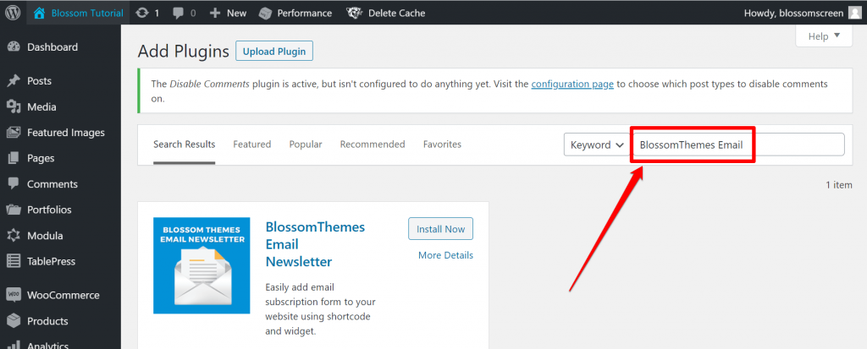The width and height of the screenshot is (867, 349).
Task: Click the updates refresh icon
Action: pyautogui.click(x=142, y=13)
